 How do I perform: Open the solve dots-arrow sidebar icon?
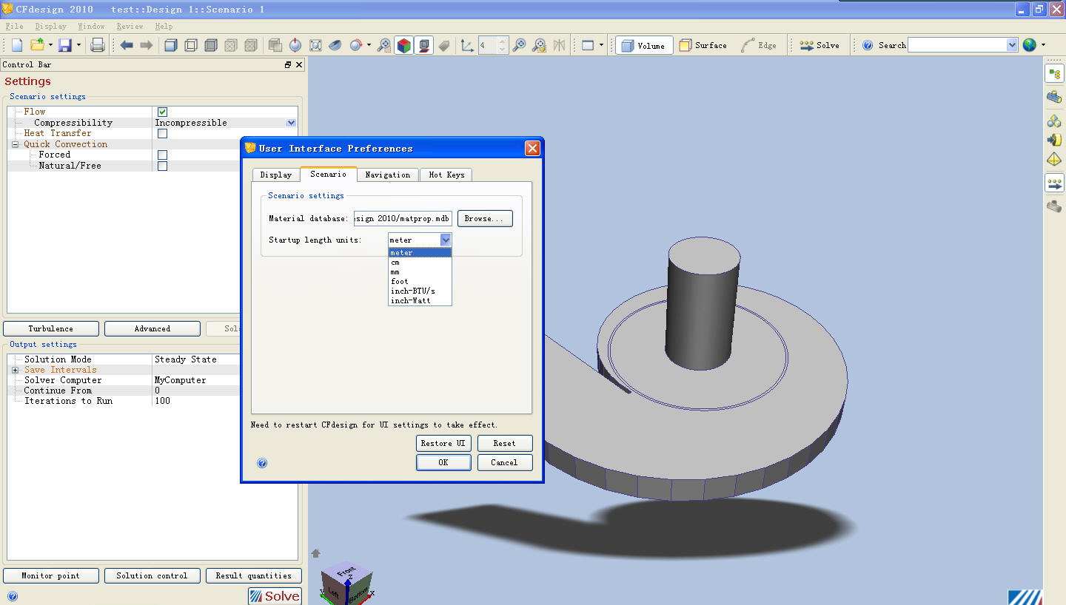coord(1054,183)
